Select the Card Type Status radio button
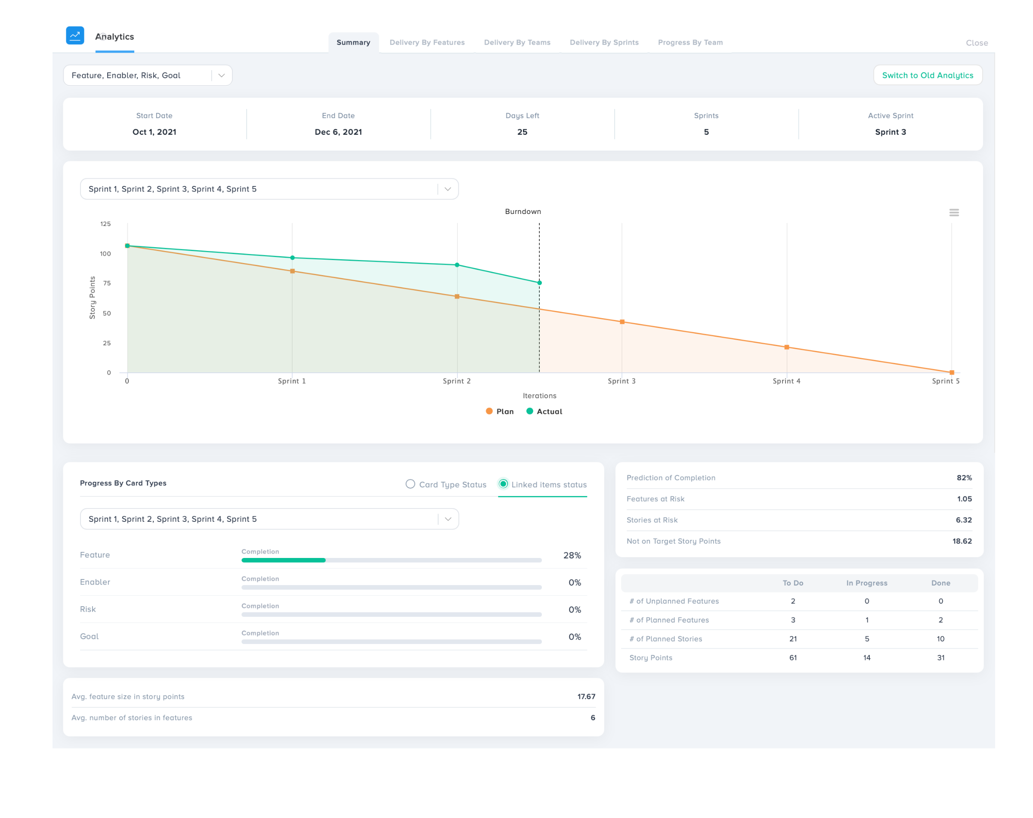1033x818 pixels. 410,484
